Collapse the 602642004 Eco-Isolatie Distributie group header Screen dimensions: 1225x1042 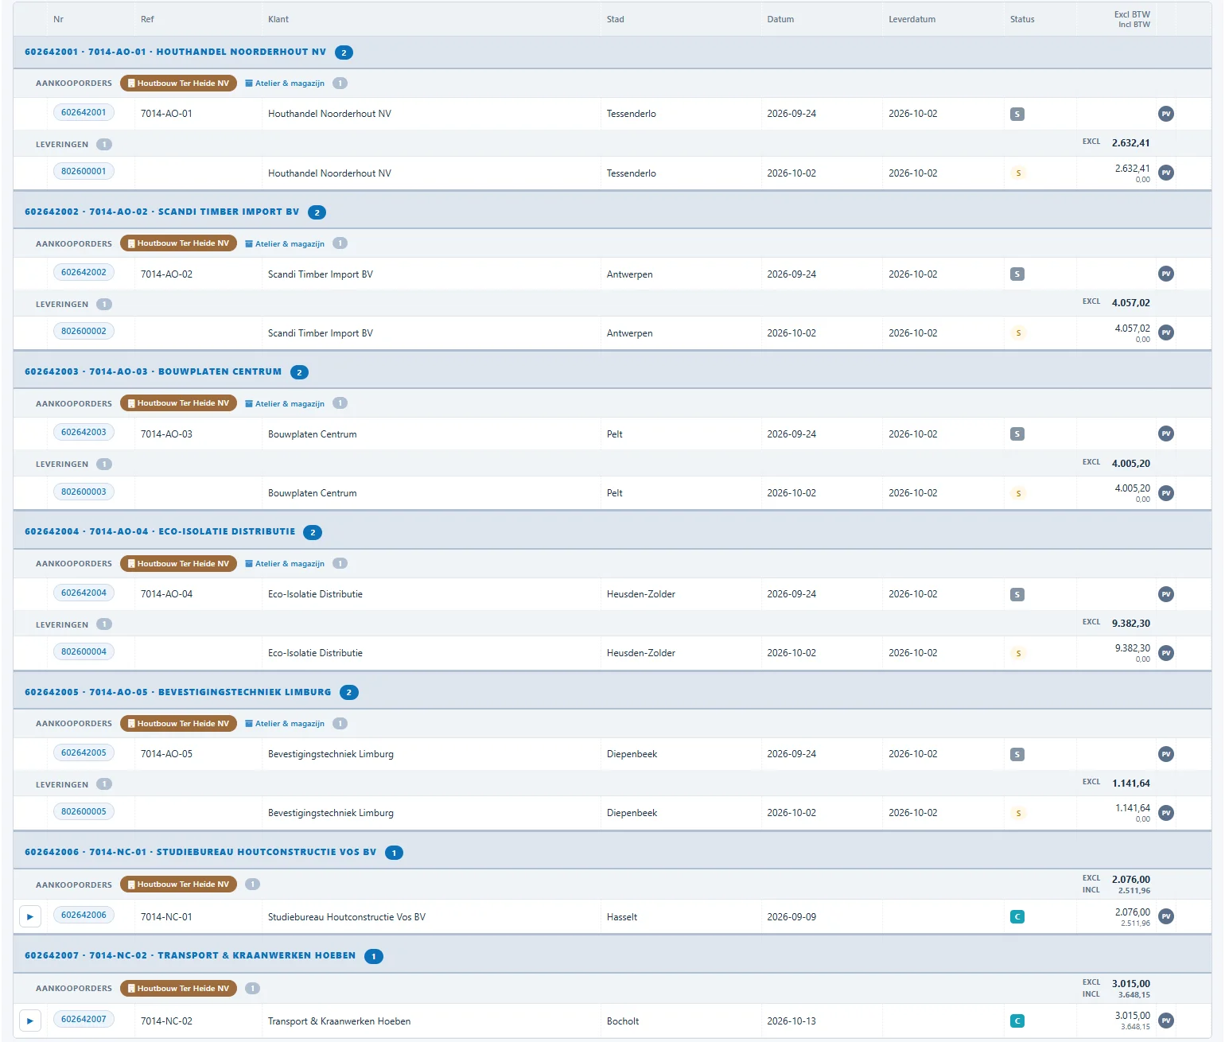(x=160, y=532)
